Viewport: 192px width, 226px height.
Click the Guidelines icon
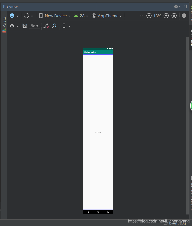(x=64, y=26)
